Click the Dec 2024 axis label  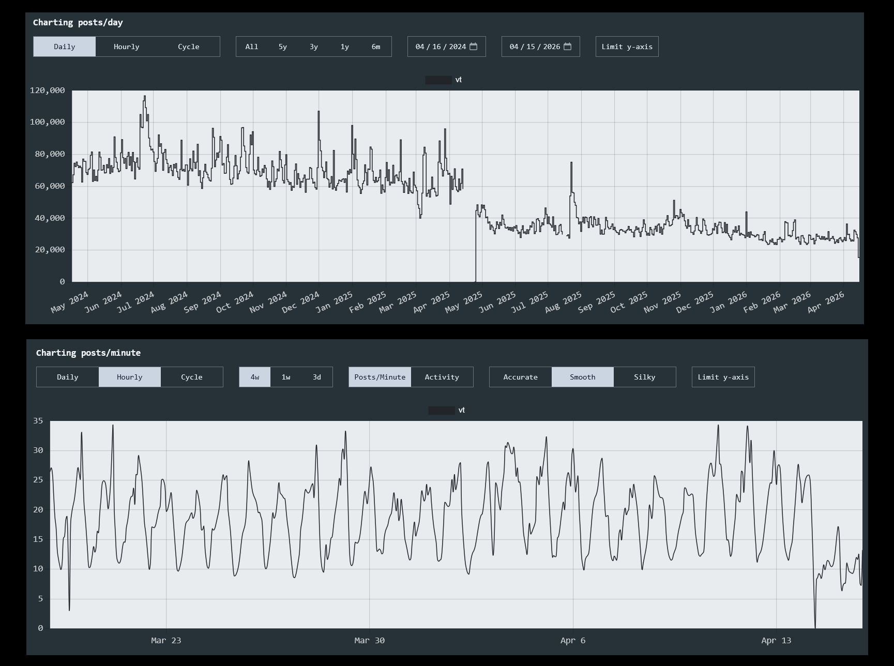coord(301,302)
